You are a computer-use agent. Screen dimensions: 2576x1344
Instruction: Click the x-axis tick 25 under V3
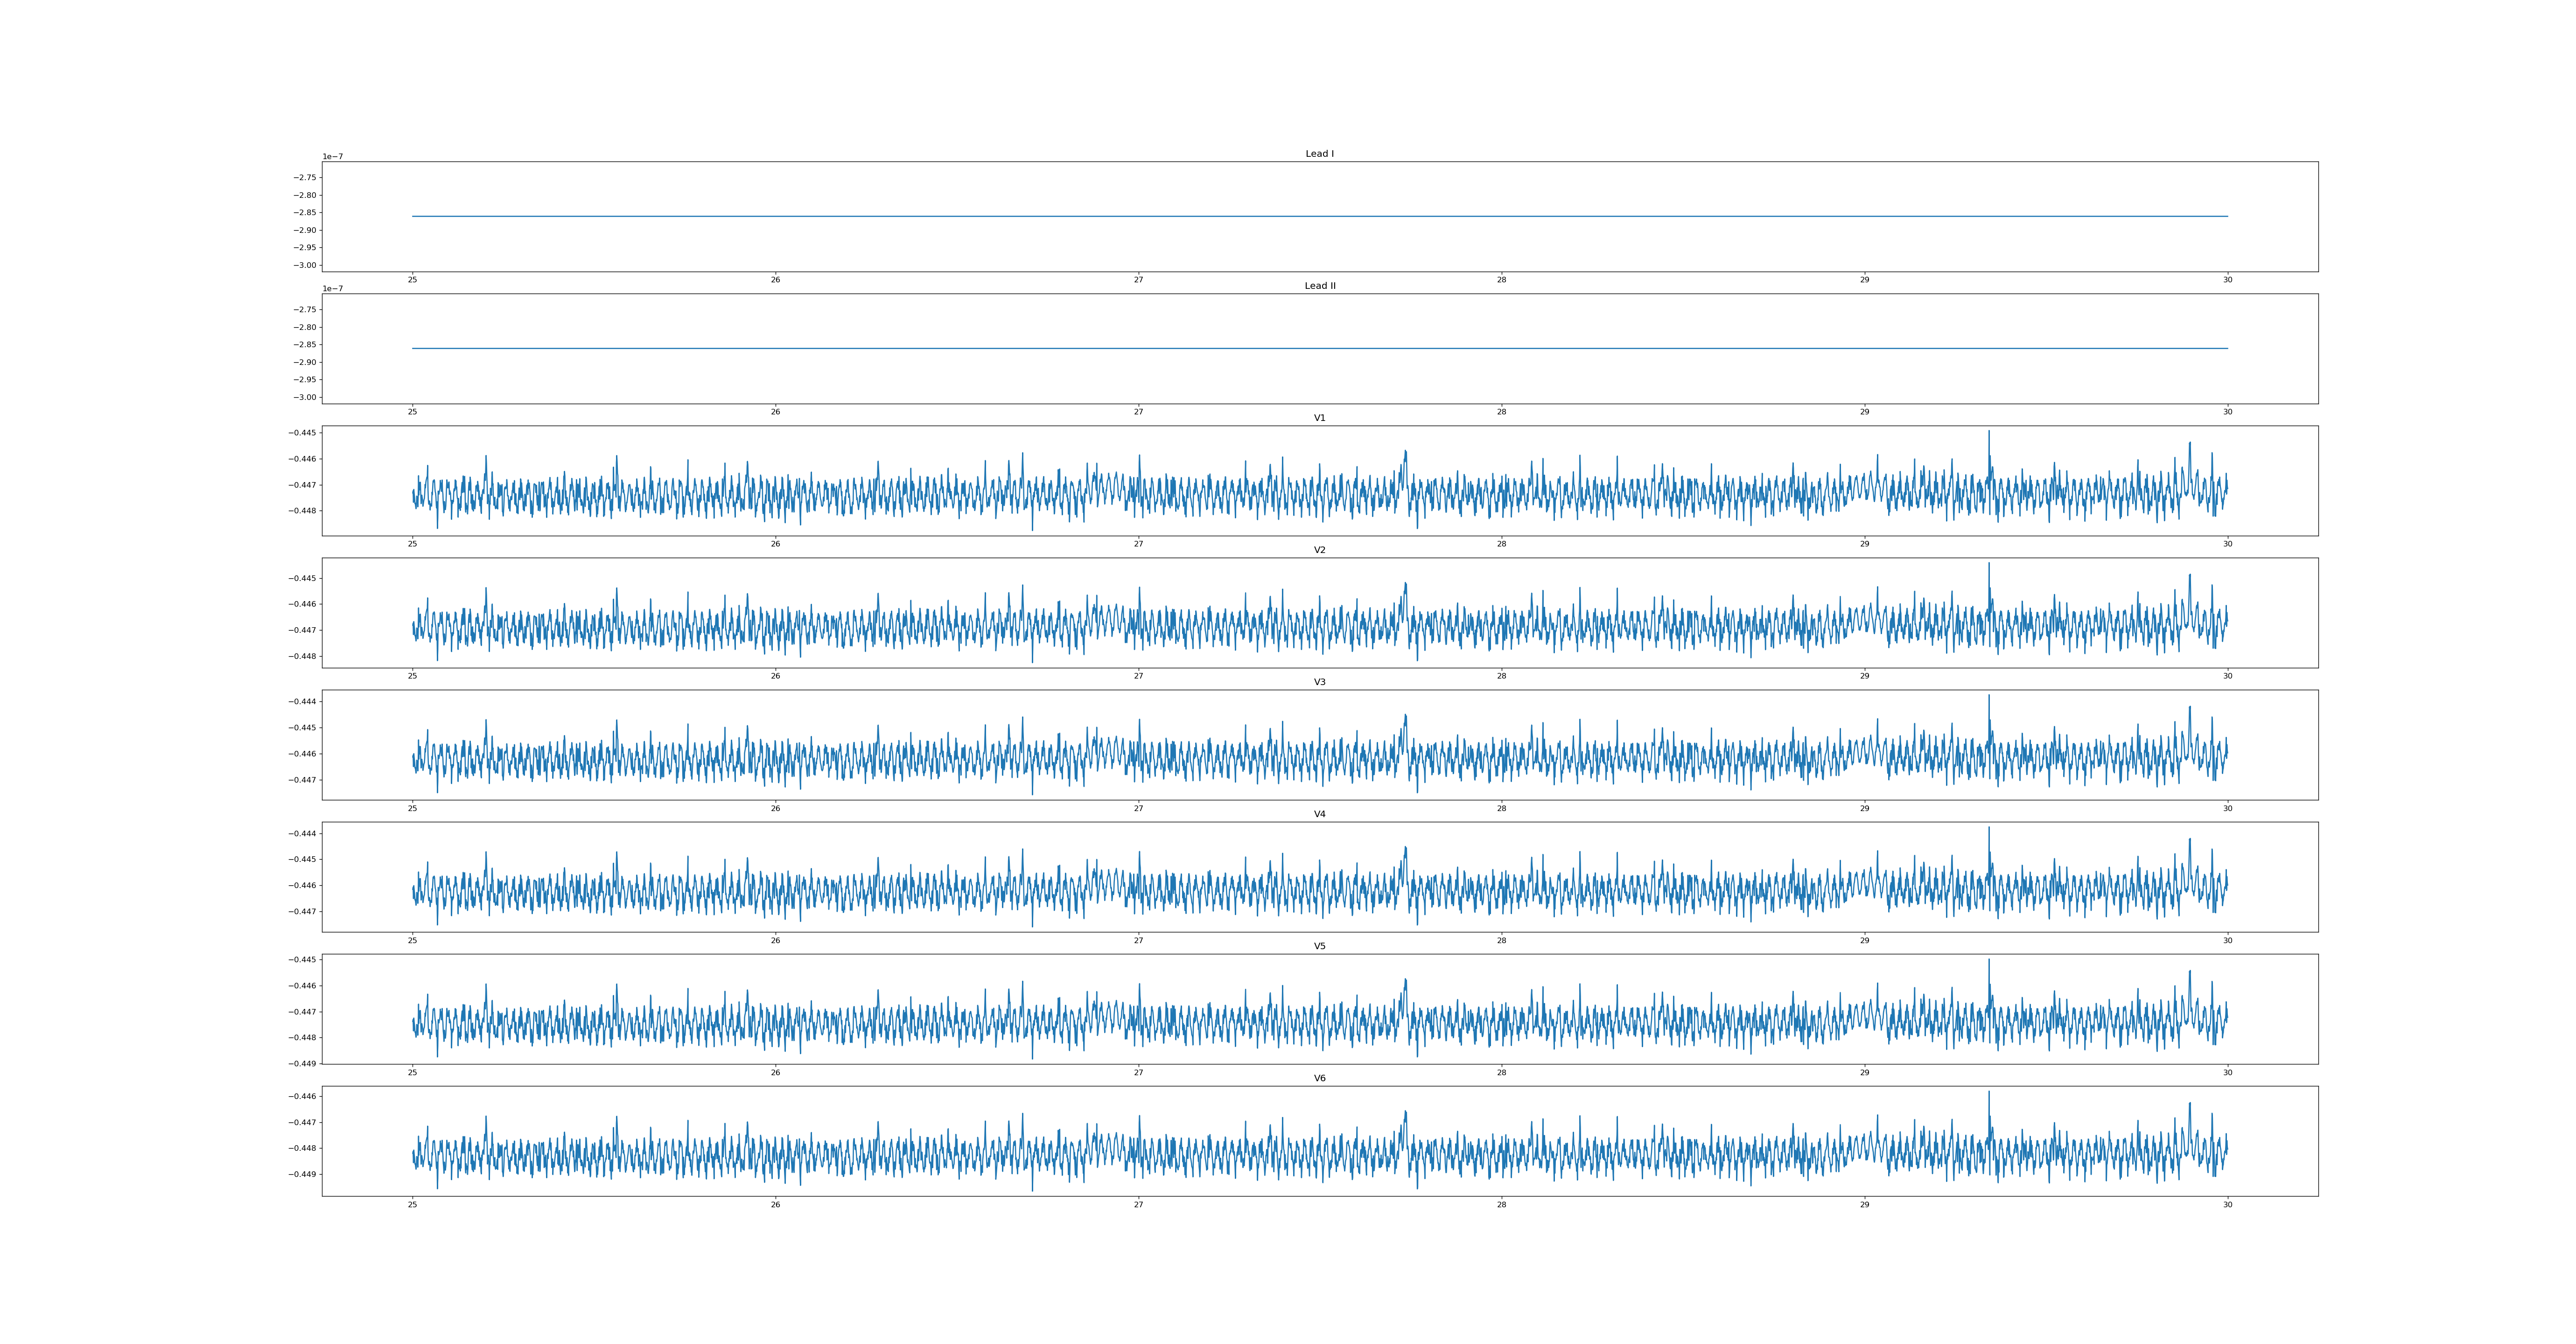(x=412, y=808)
